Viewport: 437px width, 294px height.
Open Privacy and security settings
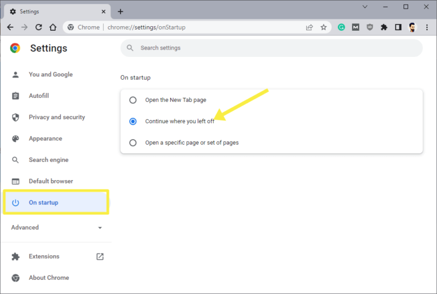tap(56, 117)
